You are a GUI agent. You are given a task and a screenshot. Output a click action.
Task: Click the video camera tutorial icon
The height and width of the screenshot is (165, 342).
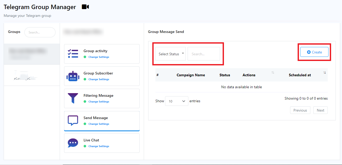pyautogui.click(x=85, y=7)
